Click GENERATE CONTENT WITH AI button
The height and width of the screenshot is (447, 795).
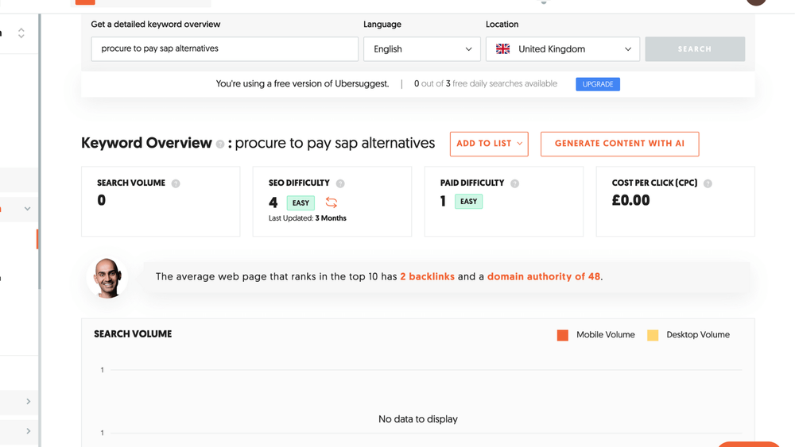pyautogui.click(x=619, y=144)
